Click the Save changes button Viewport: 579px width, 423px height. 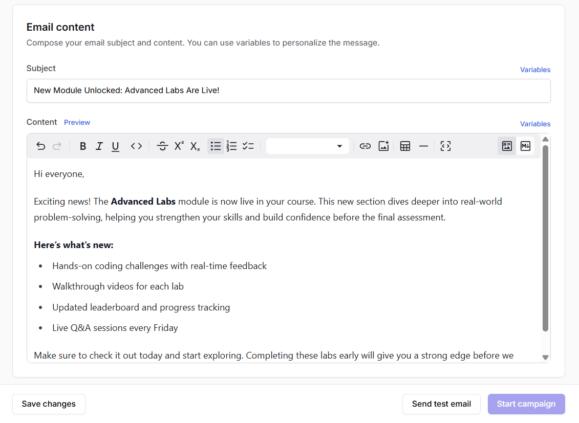click(49, 404)
